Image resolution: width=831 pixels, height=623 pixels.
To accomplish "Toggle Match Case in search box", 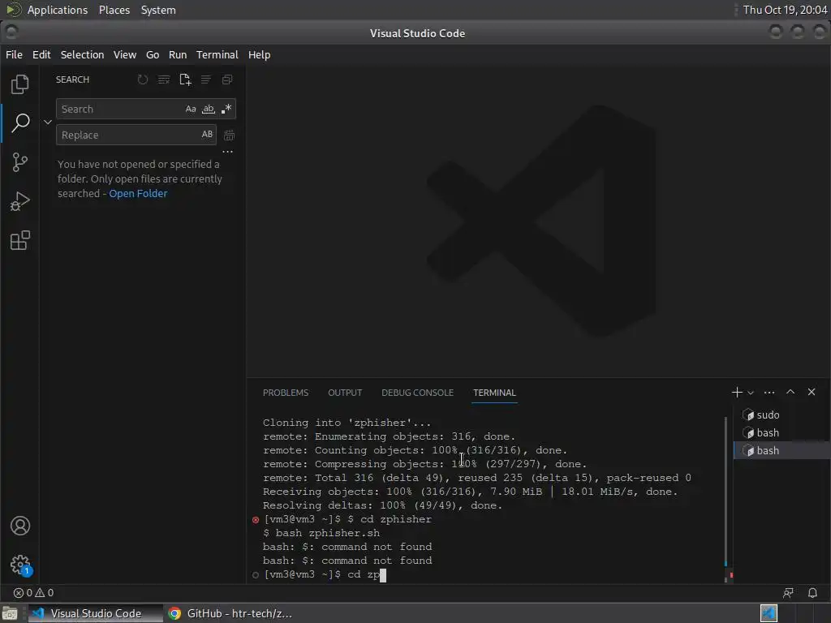I will [191, 110].
